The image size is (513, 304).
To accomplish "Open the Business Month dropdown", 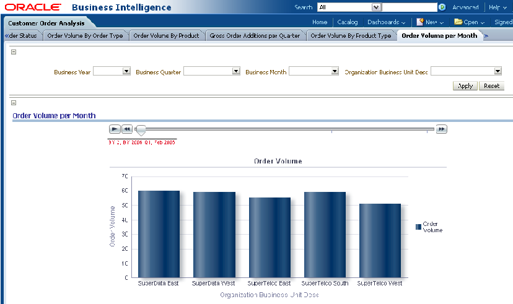I will pyautogui.click(x=335, y=71).
